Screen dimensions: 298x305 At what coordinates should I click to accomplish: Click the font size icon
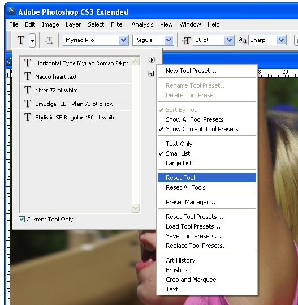(x=187, y=41)
